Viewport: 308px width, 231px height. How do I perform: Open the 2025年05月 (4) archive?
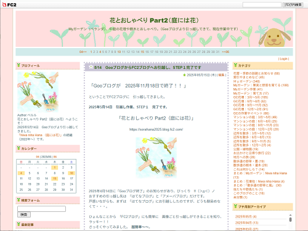(246, 217)
